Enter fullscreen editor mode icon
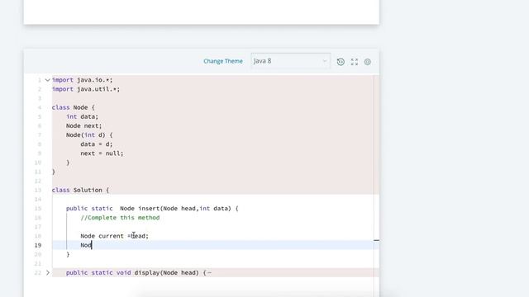Screen dimensions: 529x297 tap(355, 62)
